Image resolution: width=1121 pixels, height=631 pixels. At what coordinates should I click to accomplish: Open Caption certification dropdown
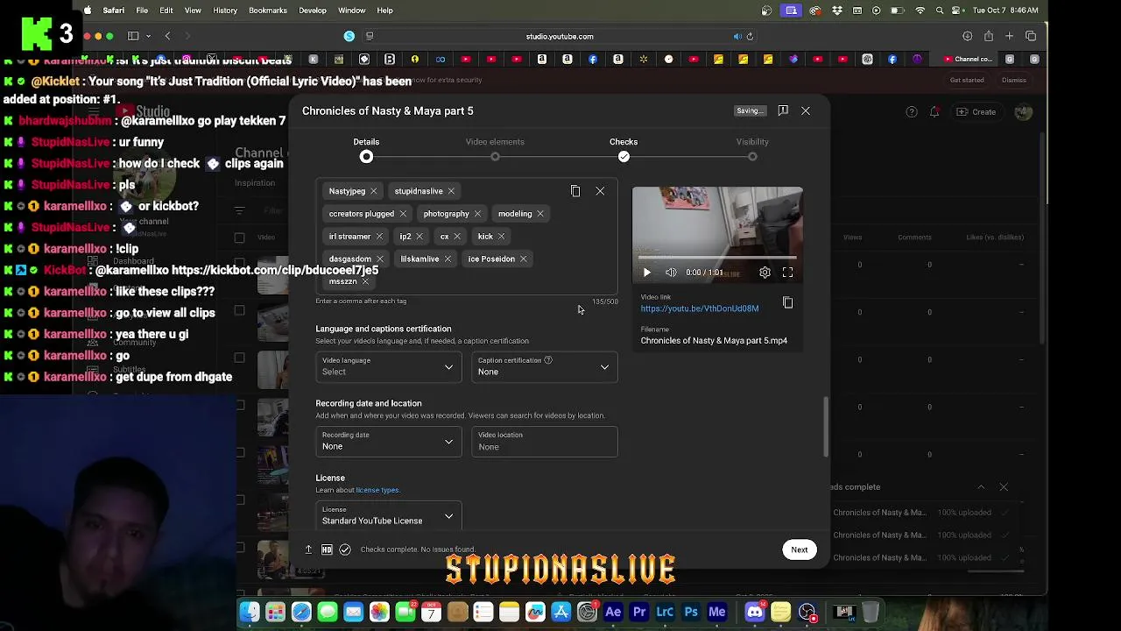[545, 366]
